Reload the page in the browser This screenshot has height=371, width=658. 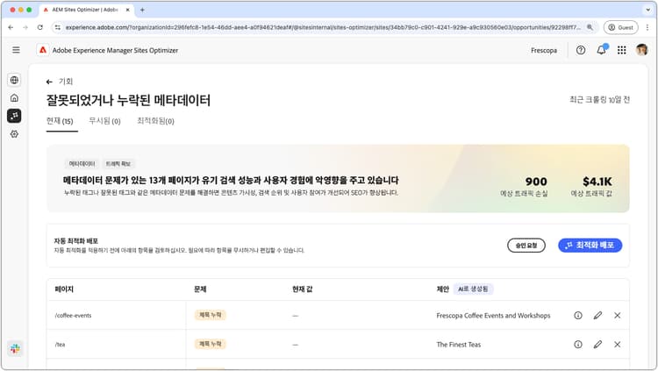(40, 27)
